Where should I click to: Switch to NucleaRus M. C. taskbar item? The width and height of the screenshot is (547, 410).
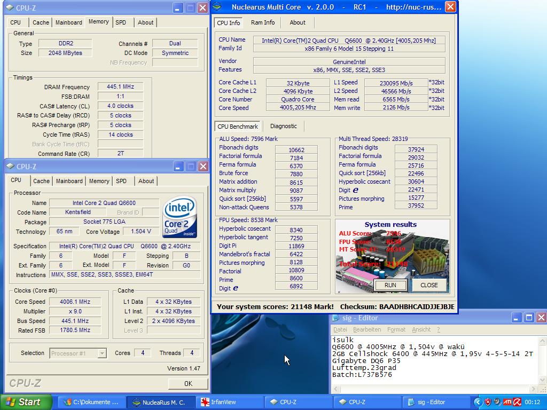(160, 403)
